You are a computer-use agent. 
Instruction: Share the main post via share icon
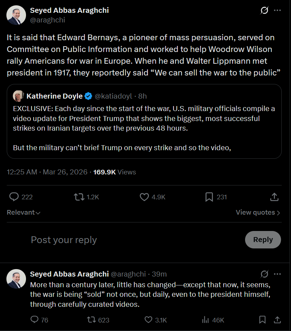(x=274, y=197)
